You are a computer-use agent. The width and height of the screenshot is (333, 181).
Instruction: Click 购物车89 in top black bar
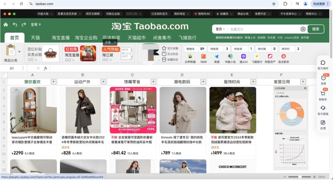click(x=202, y=14)
